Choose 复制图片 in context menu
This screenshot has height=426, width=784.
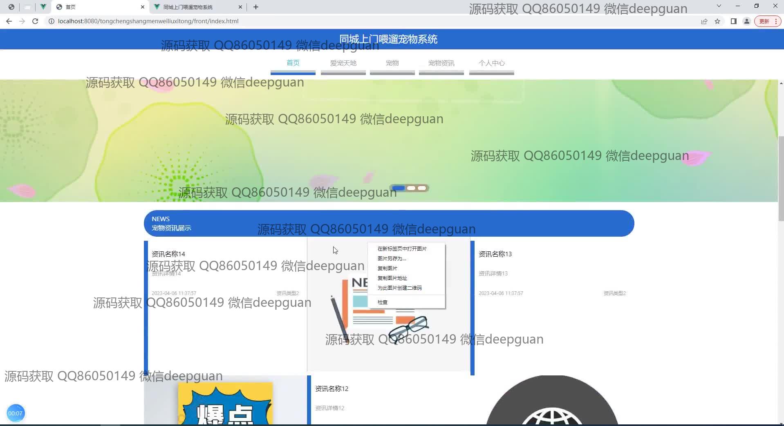coord(406,268)
